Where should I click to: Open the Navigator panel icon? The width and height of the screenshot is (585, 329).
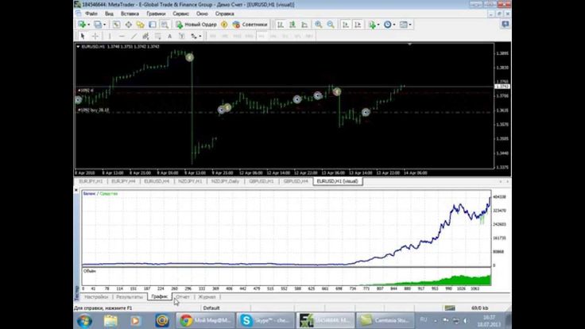(140, 25)
